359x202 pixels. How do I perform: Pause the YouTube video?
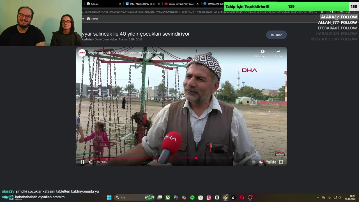coord(83,162)
